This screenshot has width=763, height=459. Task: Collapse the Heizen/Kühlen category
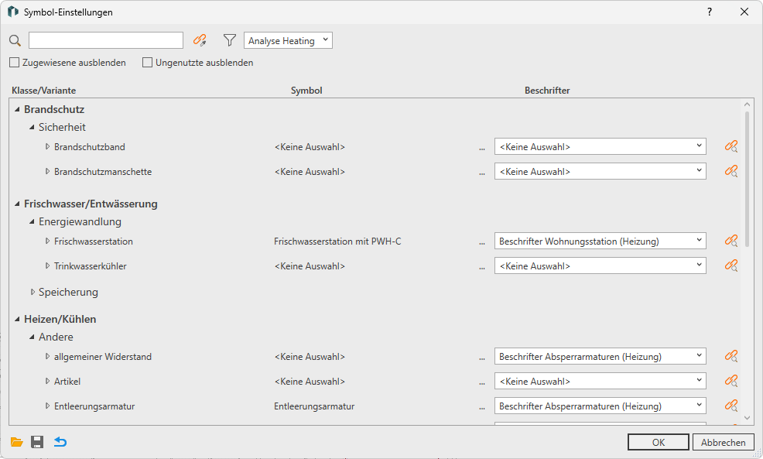pos(17,320)
